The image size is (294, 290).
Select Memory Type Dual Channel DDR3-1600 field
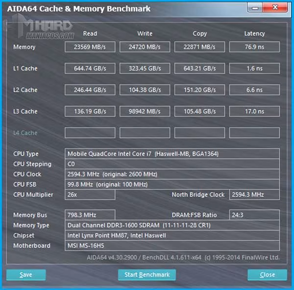172,225
